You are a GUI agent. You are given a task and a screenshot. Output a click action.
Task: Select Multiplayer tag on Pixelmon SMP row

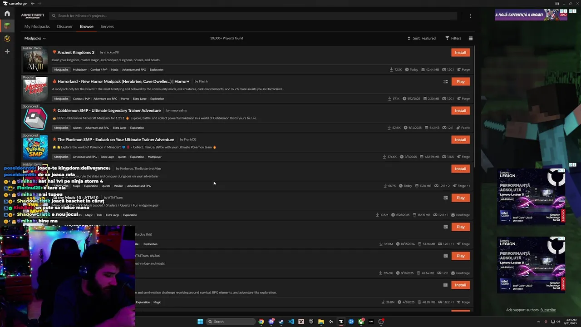click(154, 157)
